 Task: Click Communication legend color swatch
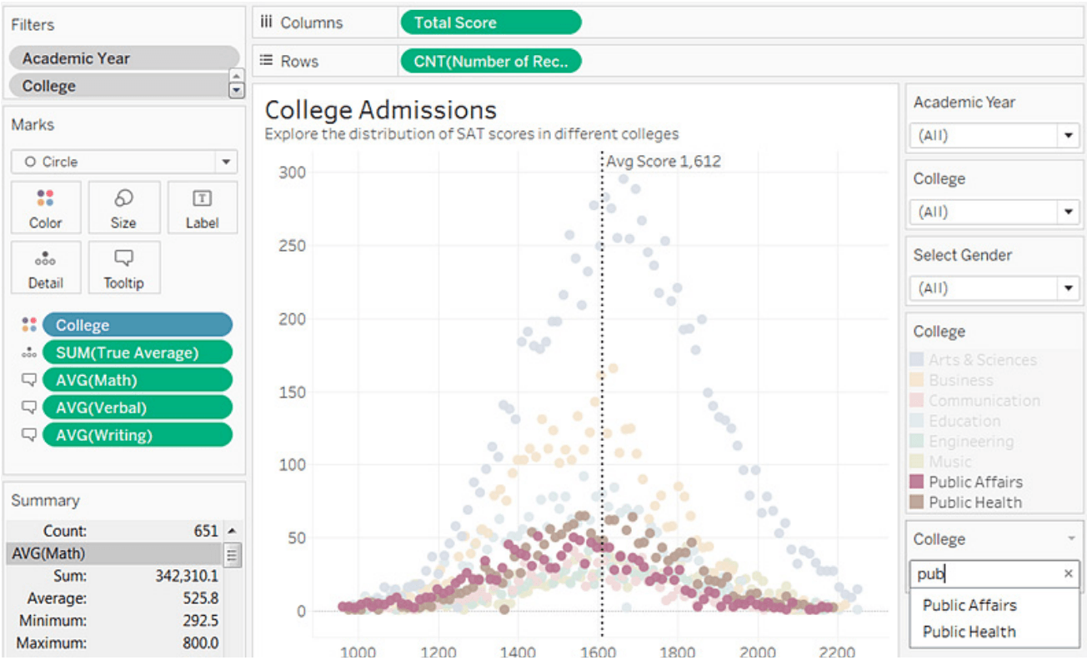click(917, 401)
